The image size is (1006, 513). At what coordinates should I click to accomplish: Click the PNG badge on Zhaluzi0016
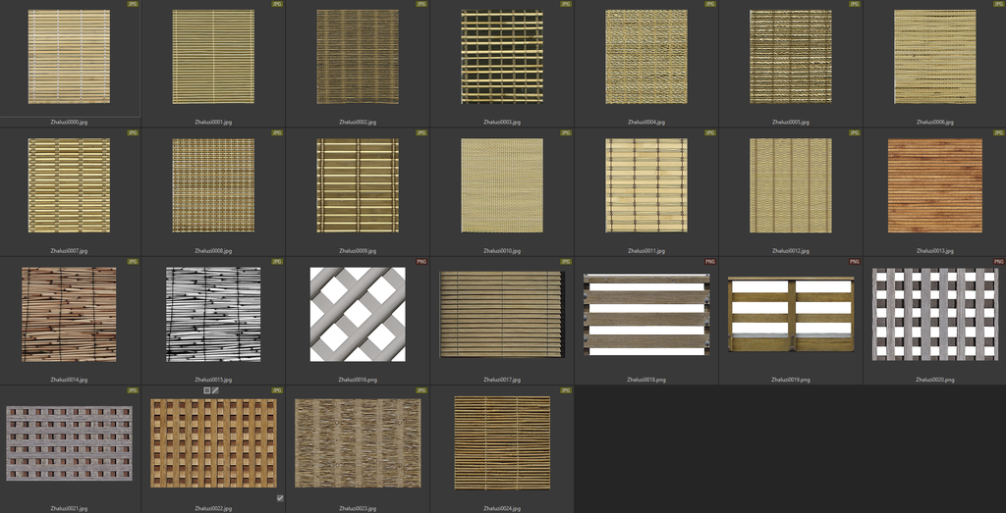(x=421, y=262)
